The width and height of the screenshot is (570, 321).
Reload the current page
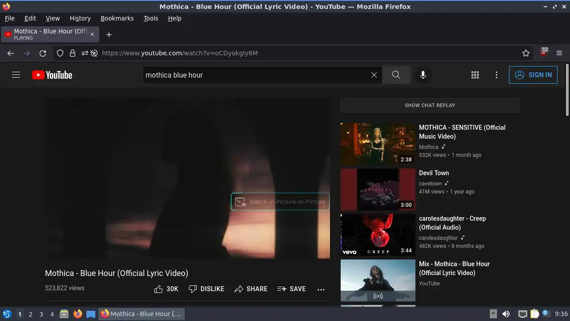pos(43,53)
